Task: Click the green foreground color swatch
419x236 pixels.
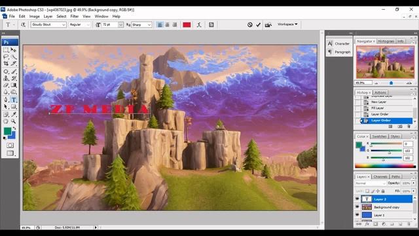Action: [7, 131]
